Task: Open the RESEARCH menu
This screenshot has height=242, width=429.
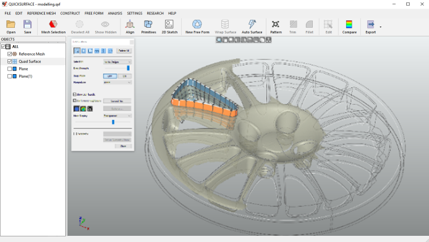Action: [x=155, y=13]
